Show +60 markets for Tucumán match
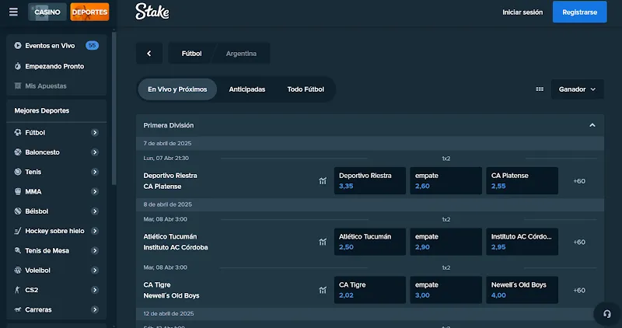This screenshot has width=622, height=328. tap(579, 242)
